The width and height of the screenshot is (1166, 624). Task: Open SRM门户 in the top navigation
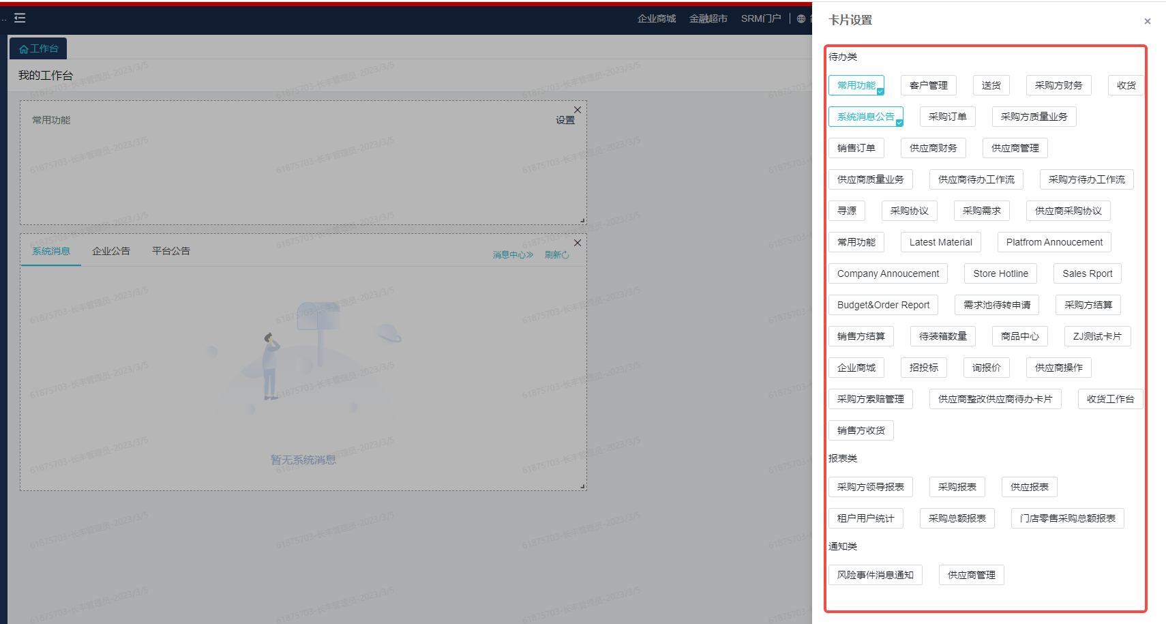pyautogui.click(x=761, y=18)
